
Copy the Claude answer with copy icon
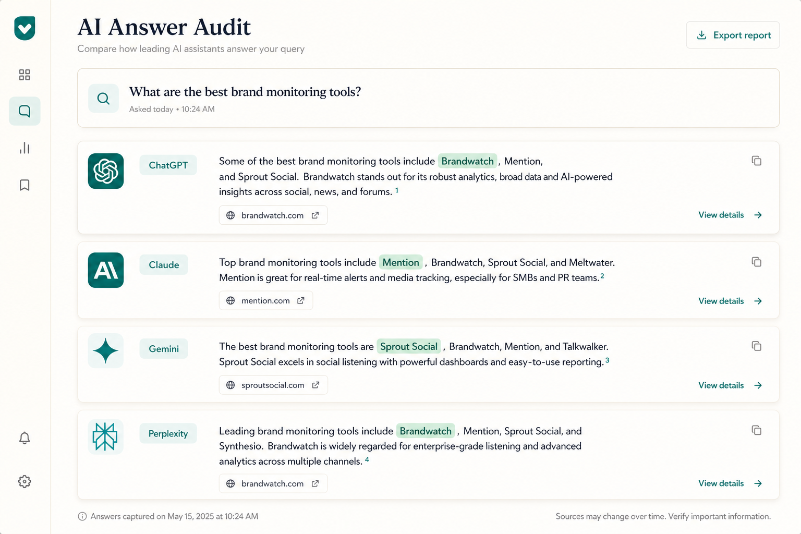coord(757,262)
